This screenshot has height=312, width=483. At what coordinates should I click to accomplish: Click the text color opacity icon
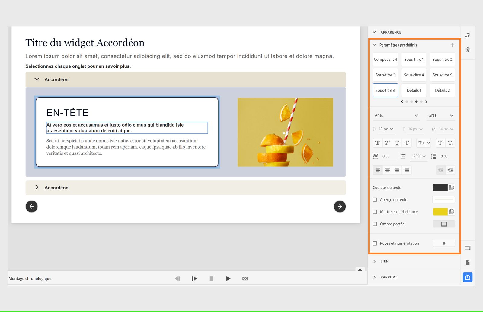point(451,188)
